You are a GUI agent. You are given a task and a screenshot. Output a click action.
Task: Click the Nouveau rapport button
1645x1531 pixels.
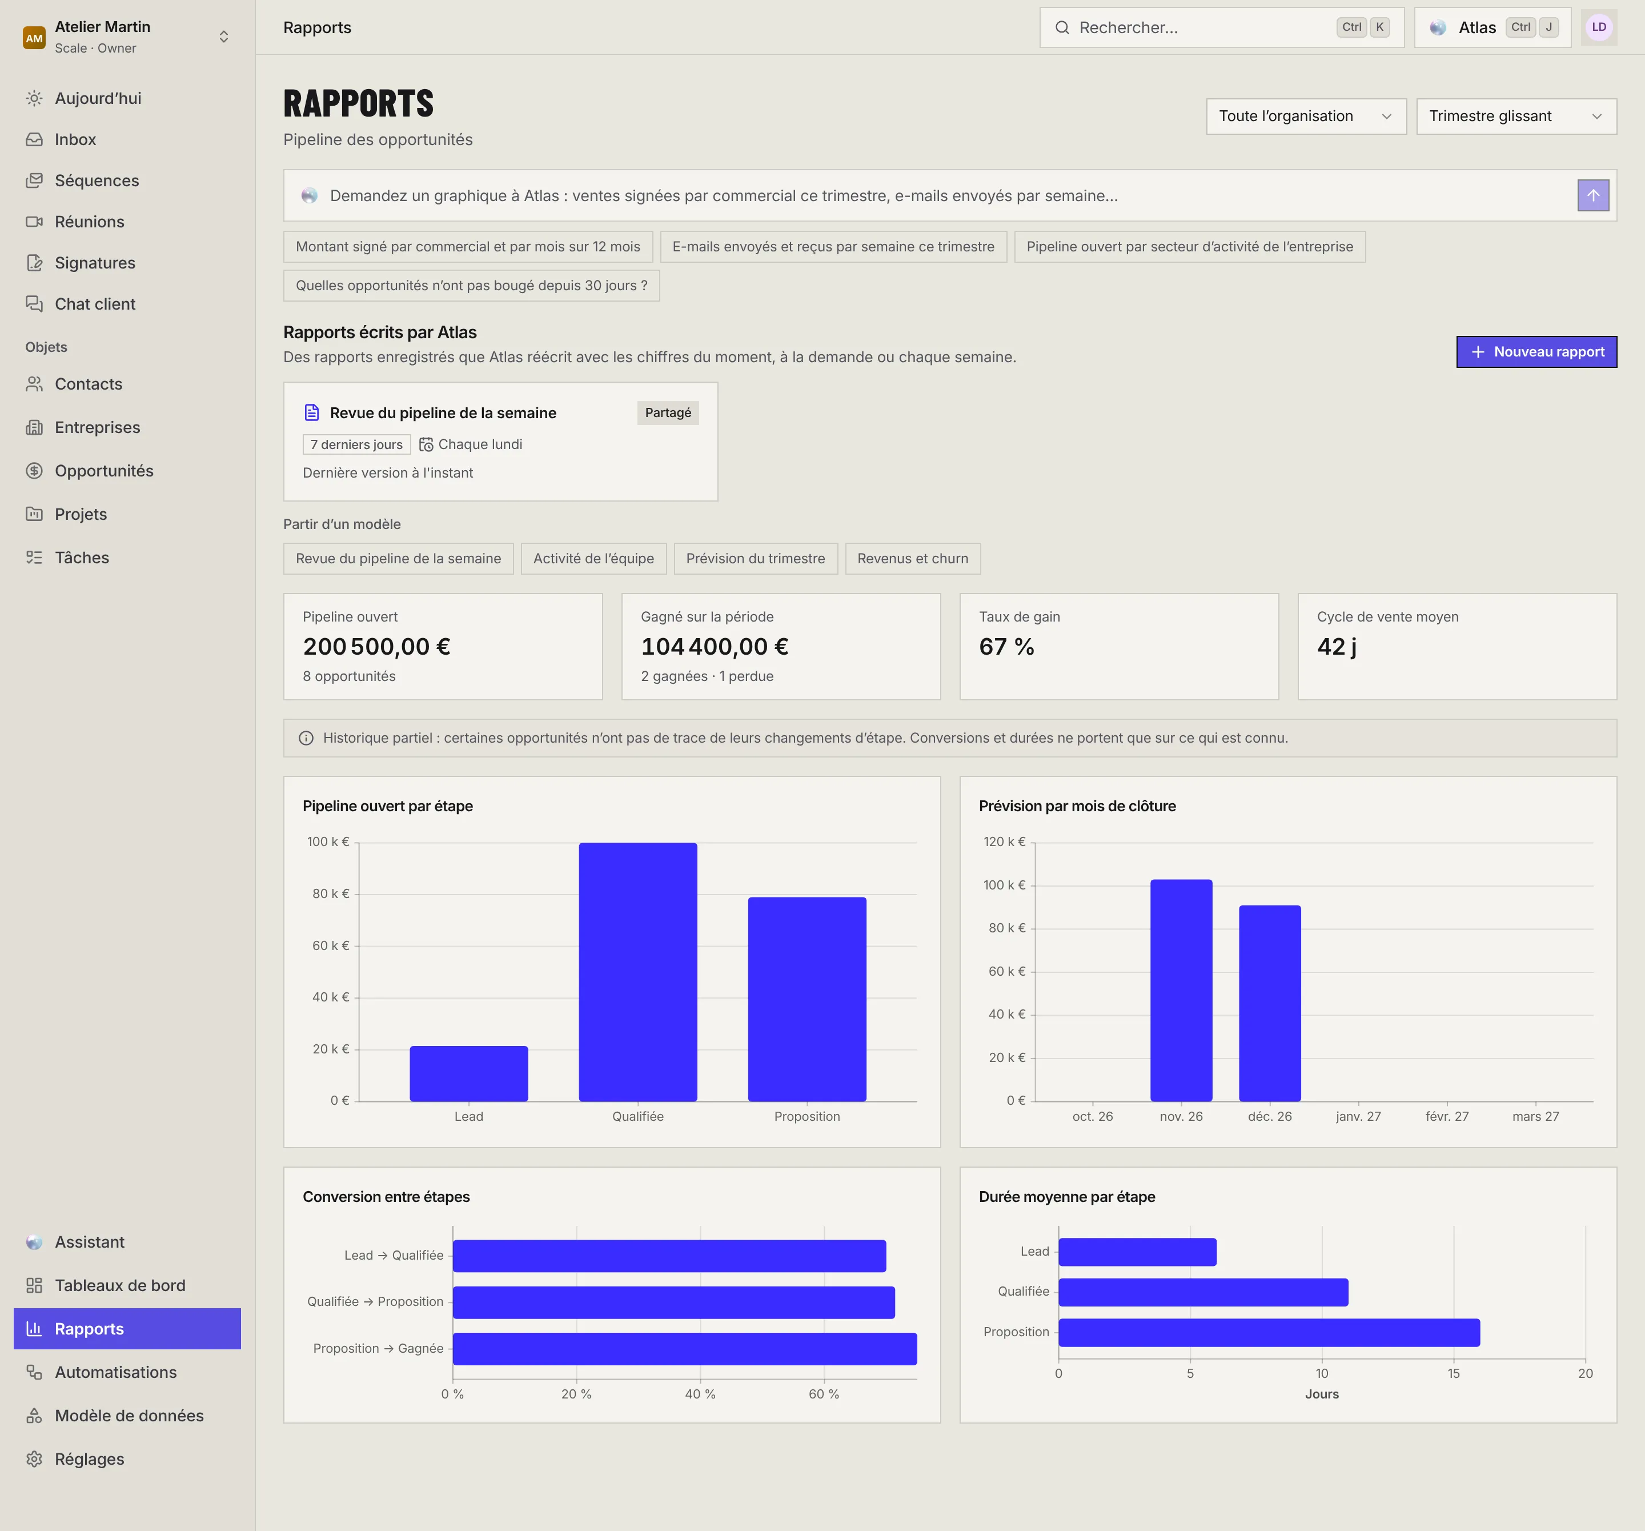coord(1536,352)
